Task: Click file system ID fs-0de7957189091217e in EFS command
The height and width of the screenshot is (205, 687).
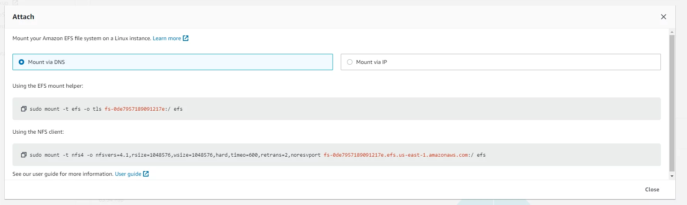Action: click(x=135, y=109)
